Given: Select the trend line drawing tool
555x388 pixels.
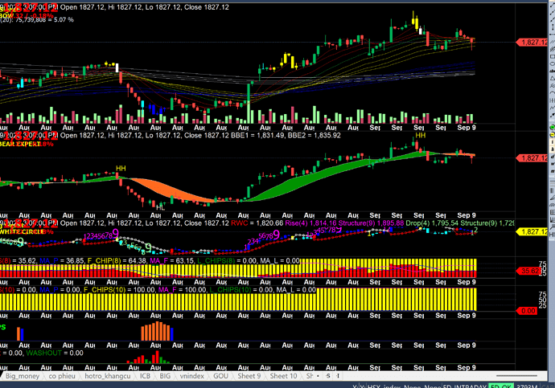Looking at the screenshot, I should [552, 5].
